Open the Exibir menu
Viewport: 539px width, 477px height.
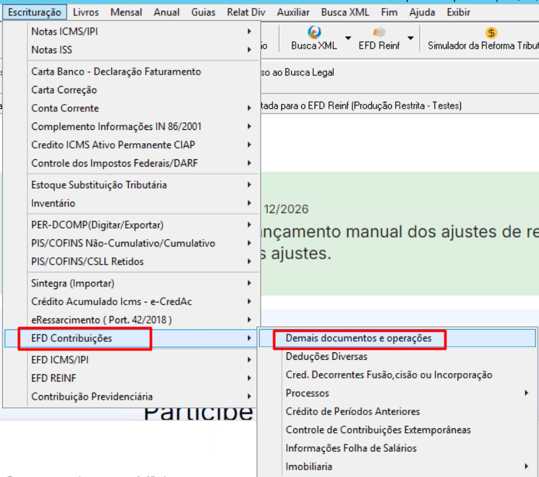tap(458, 13)
